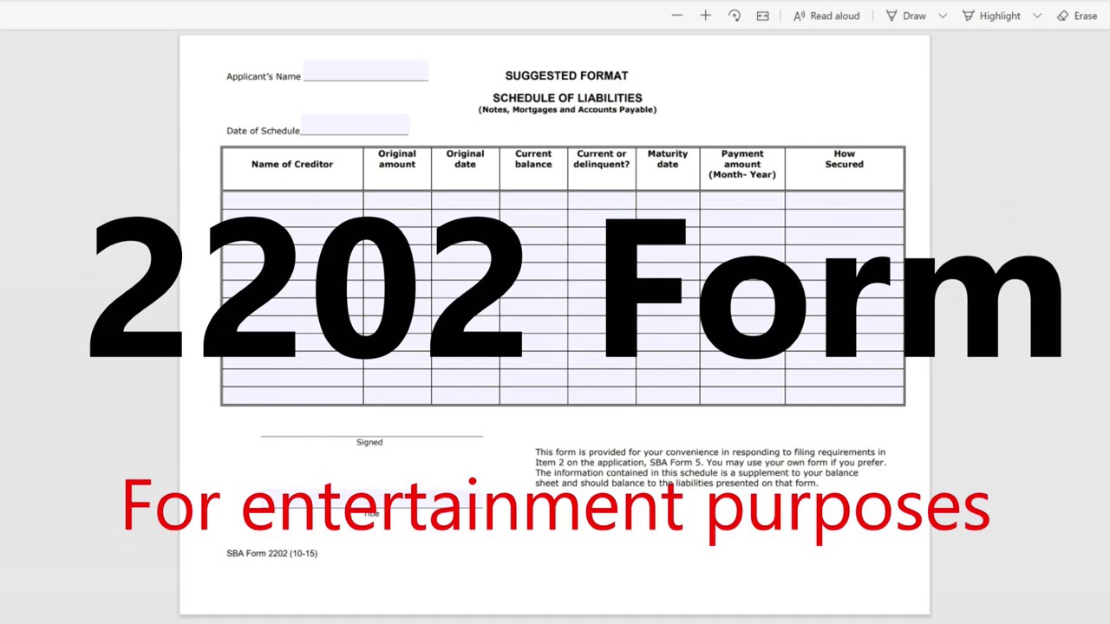
Task: Click the 'Maturity date' column header
Action: 668,159
